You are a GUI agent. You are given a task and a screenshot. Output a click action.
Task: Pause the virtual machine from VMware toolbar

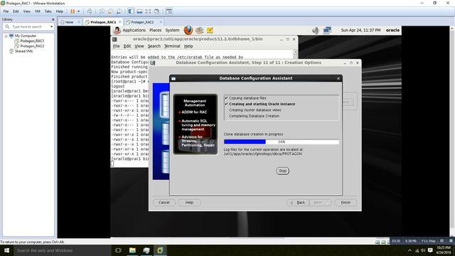coord(73,11)
